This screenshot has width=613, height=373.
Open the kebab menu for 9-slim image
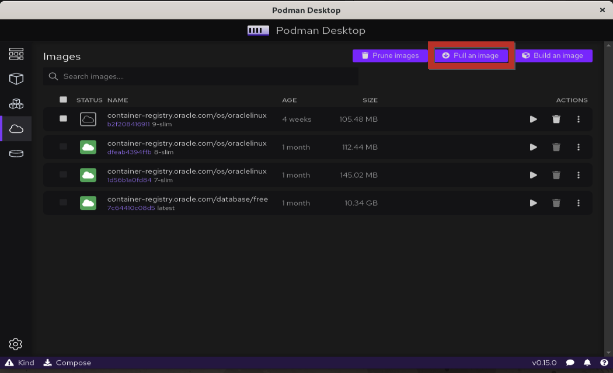click(579, 119)
